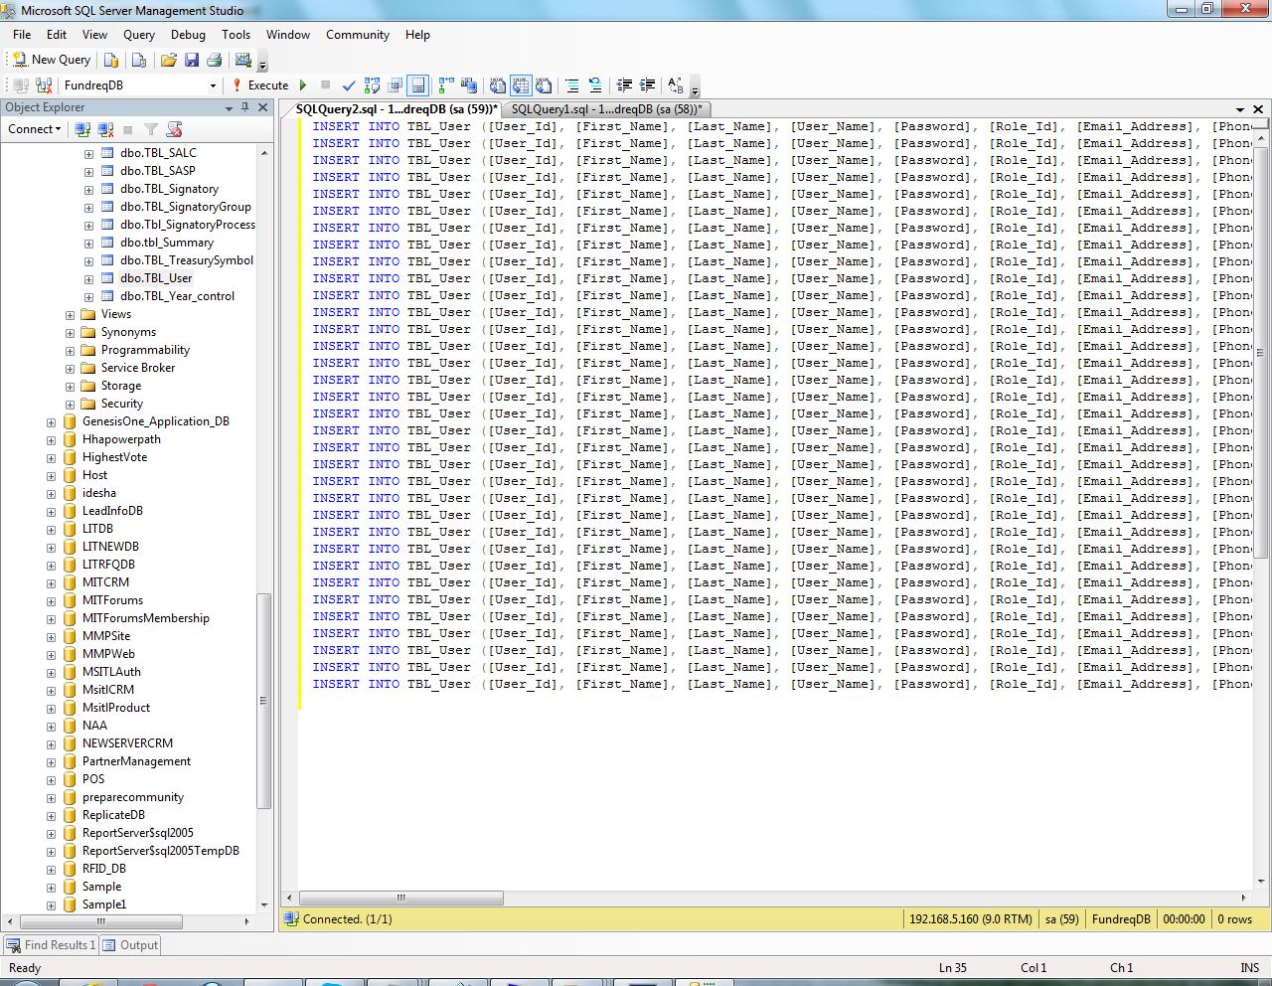The height and width of the screenshot is (986, 1272).
Task: Expand the MITCRM database node
Action: [x=51, y=583]
